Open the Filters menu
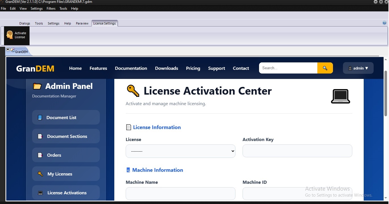The width and height of the screenshot is (389, 204). pos(51,9)
